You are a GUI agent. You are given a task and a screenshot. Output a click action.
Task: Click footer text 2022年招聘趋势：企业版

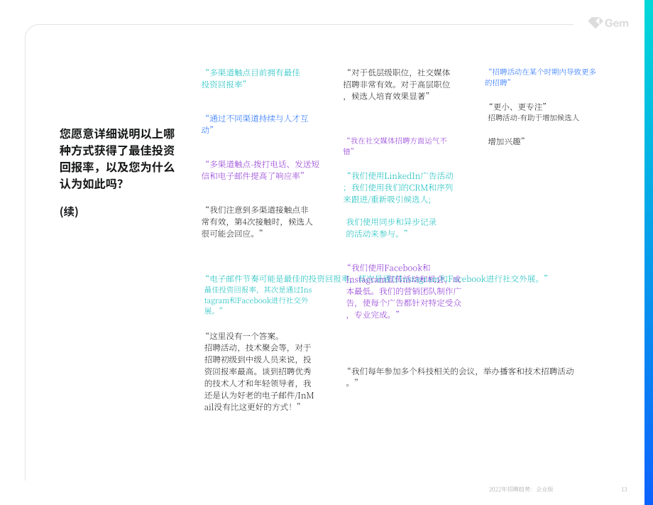[x=521, y=489]
